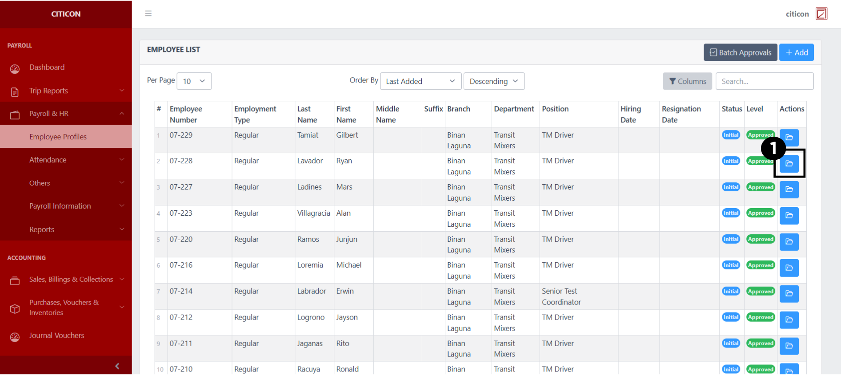This screenshot has width=841, height=375.
Task: Expand the Trip Reports menu
Action: click(66, 91)
